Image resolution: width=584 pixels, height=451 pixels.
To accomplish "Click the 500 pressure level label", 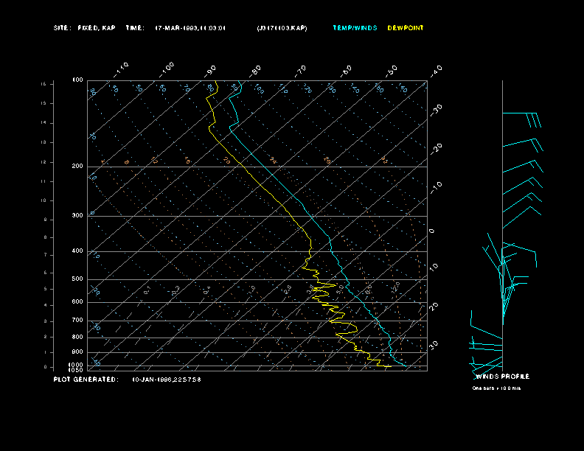I will point(77,279).
